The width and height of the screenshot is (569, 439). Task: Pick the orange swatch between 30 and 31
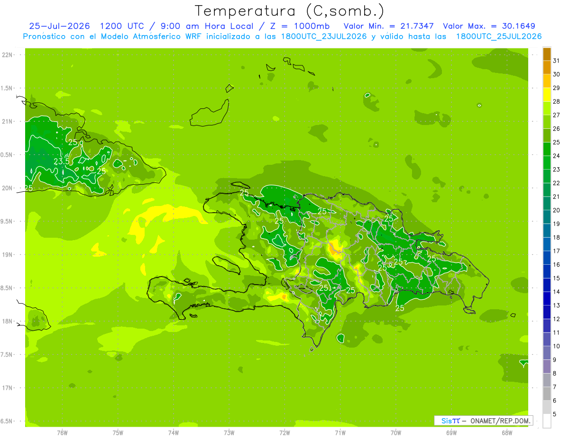click(x=547, y=67)
